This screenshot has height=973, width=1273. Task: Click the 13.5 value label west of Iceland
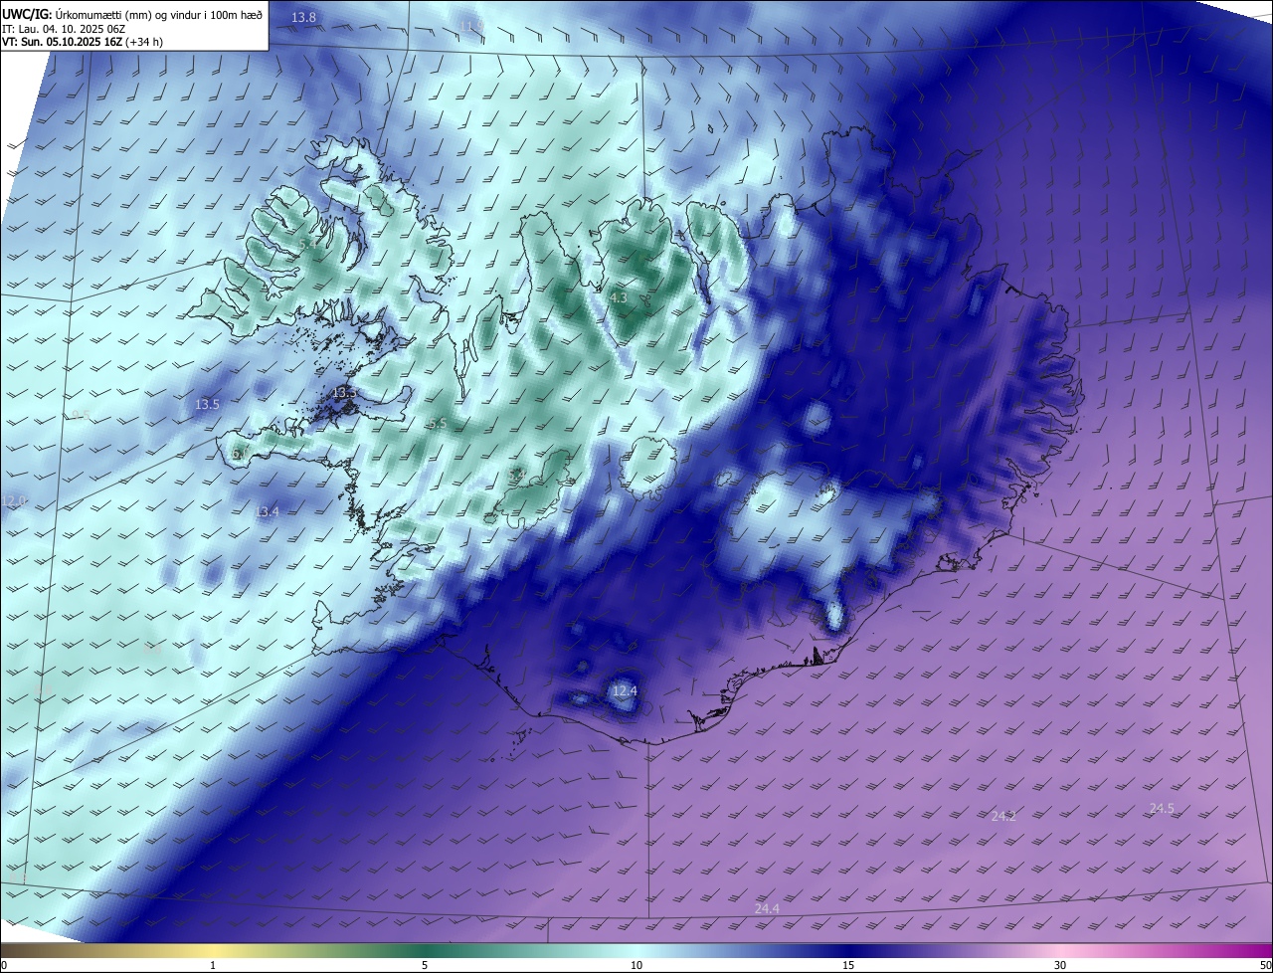click(x=207, y=405)
